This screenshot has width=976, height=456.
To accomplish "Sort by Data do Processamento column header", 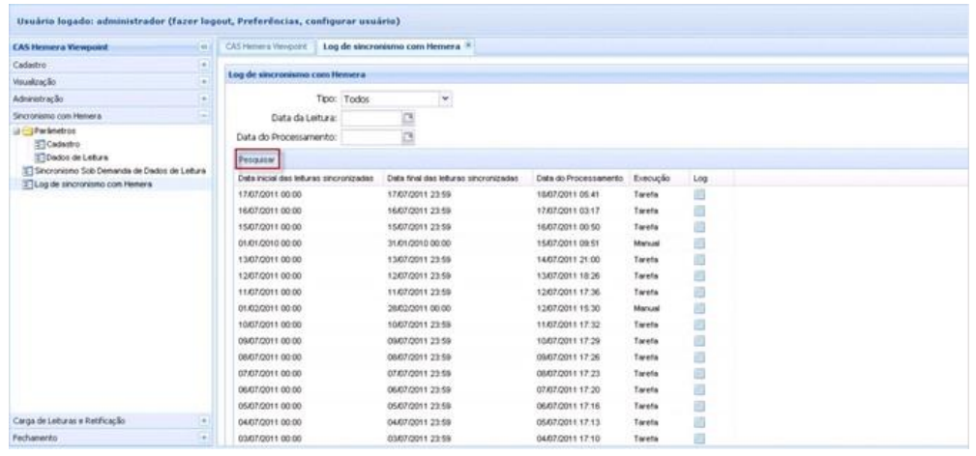I will click(577, 179).
